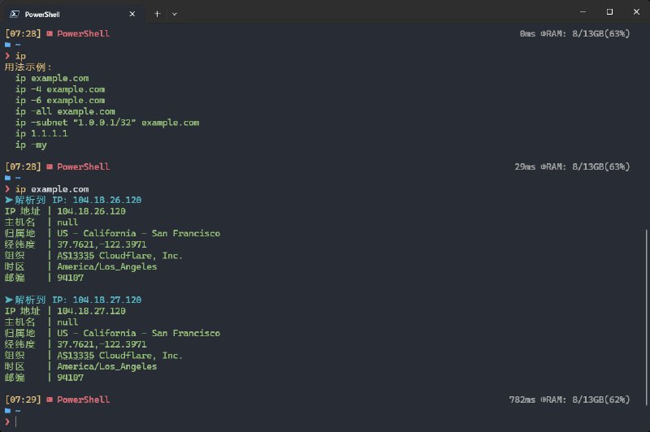Click the folder icon above the first ip command

(8, 45)
